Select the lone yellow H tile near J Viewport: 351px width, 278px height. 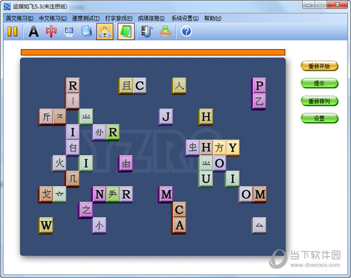[205, 117]
